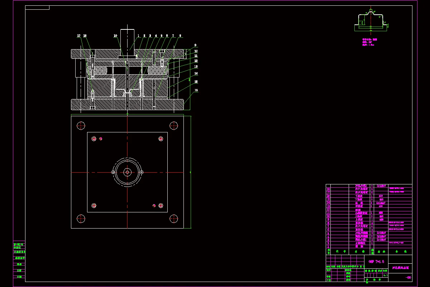Click the '名称' header in parts list
Viewport: 430px width, 287px height.
(360, 251)
